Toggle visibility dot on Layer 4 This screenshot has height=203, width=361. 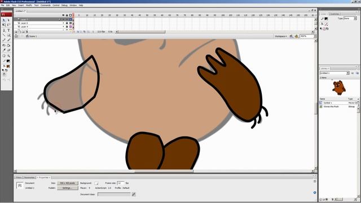pos(63,27)
